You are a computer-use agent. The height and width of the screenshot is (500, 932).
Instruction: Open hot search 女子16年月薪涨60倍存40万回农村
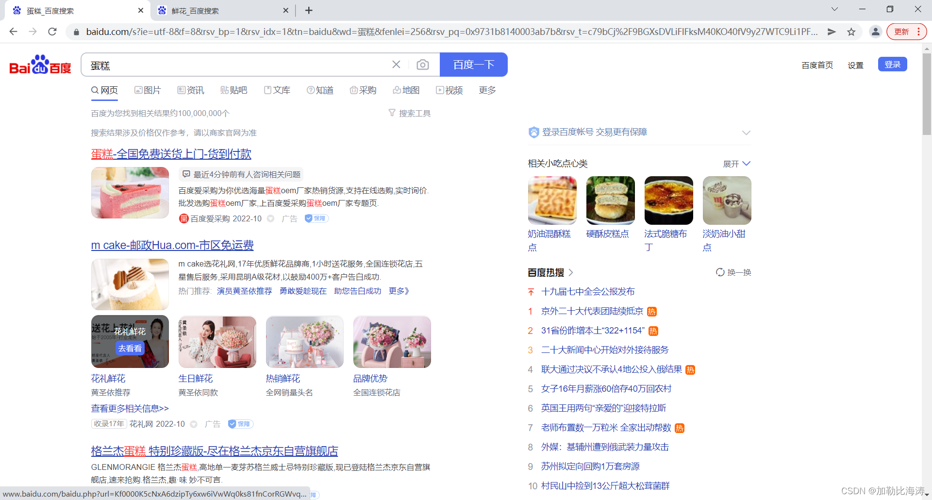click(x=606, y=389)
